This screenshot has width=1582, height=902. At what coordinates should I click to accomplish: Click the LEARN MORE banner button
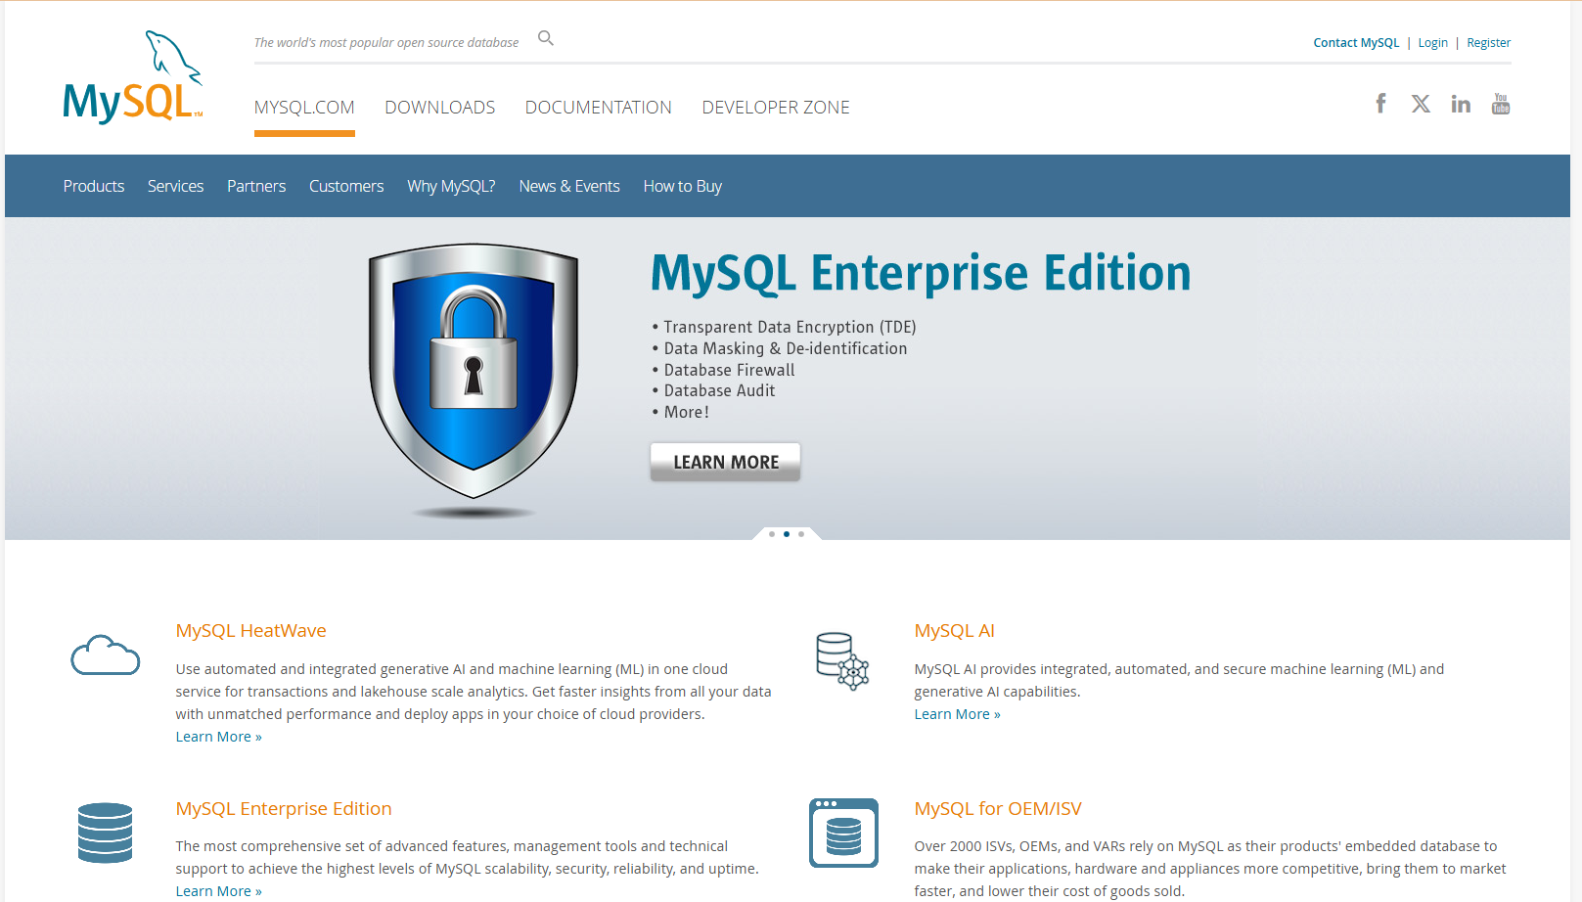tap(726, 462)
